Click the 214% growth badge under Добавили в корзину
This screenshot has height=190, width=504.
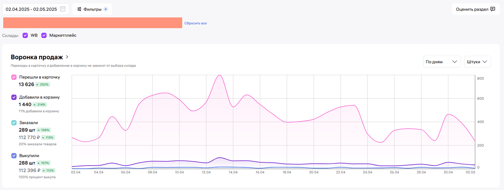pyautogui.click(x=39, y=105)
